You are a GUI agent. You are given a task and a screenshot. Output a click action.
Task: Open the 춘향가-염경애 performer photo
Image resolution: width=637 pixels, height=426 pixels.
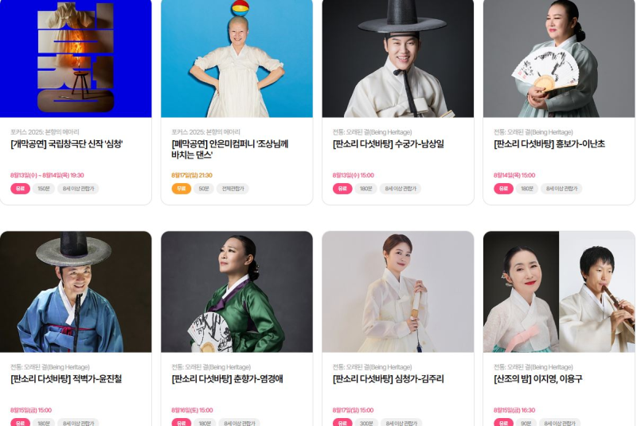point(236,291)
